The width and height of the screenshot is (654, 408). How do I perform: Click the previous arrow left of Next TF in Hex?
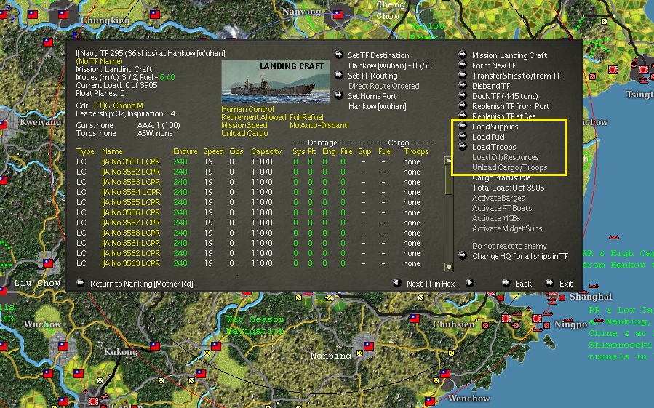coord(396,284)
